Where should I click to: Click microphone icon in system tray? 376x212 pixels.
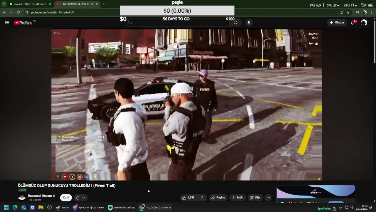(340, 208)
